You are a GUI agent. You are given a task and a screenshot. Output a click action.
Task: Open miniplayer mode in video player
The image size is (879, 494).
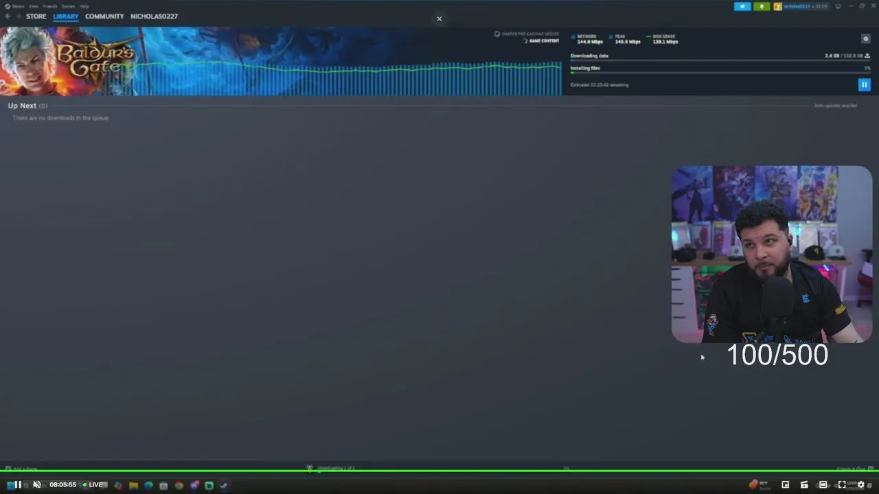tap(786, 484)
